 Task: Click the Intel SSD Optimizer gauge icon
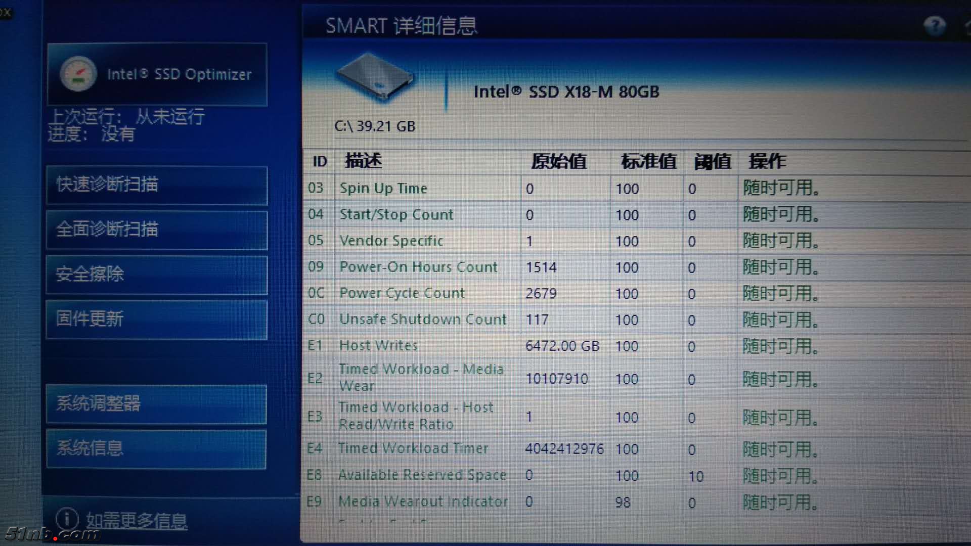[78, 74]
